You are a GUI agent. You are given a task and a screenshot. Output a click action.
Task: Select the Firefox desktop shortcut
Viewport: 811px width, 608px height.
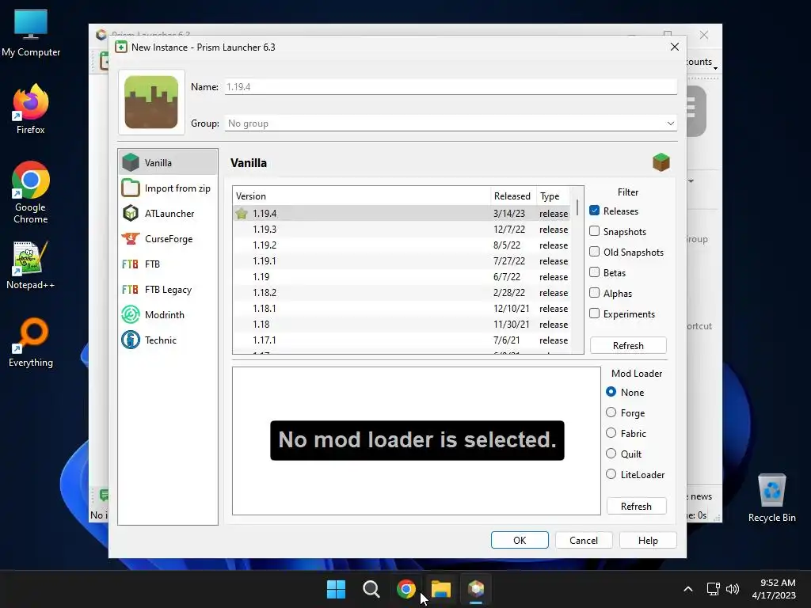pos(31,109)
